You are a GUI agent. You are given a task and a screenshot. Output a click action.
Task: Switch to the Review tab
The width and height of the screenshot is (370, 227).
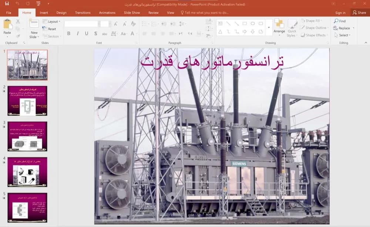click(x=154, y=13)
